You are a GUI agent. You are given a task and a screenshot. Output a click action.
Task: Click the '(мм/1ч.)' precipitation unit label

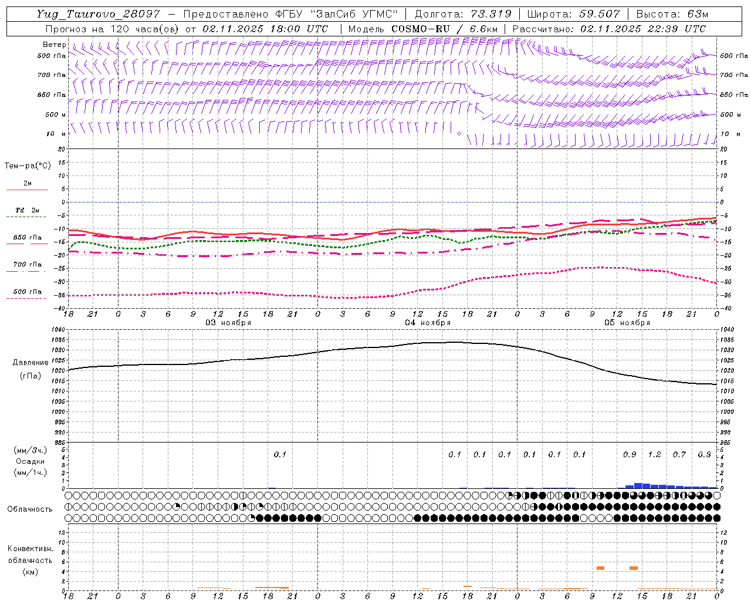[x=31, y=472]
